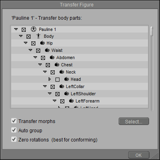
Task: Open the Select... morphs button
Action: (134, 121)
